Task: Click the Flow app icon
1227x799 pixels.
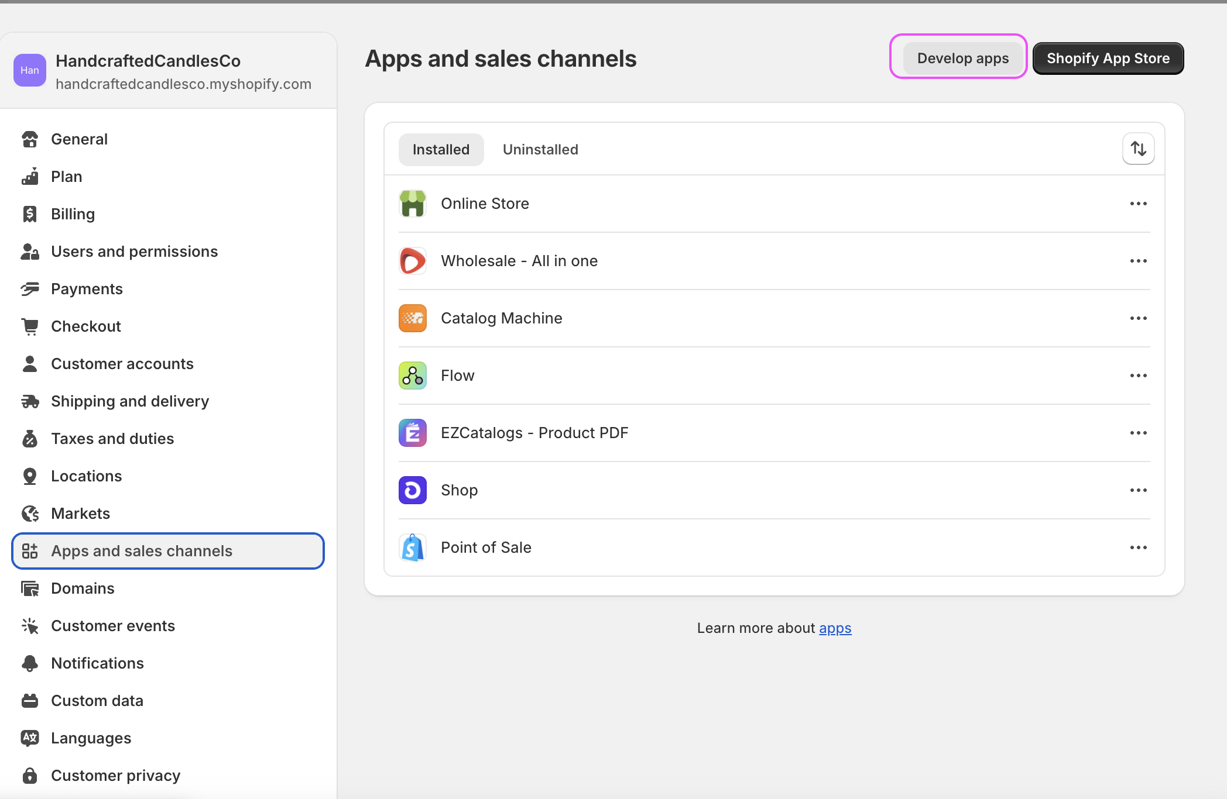Action: 413,376
